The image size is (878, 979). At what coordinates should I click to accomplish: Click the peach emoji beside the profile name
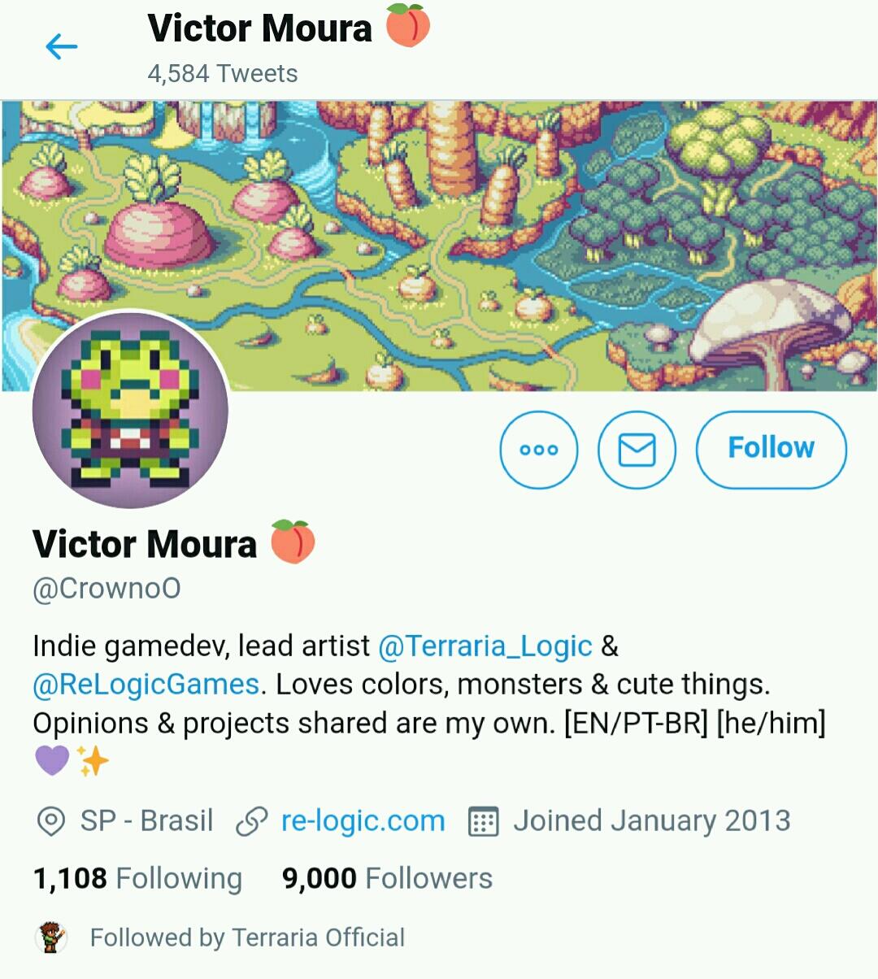[292, 542]
